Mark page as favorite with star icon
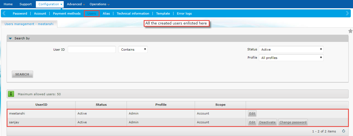Viewport: 353px width, 136px height. pyautogui.click(x=351, y=31)
